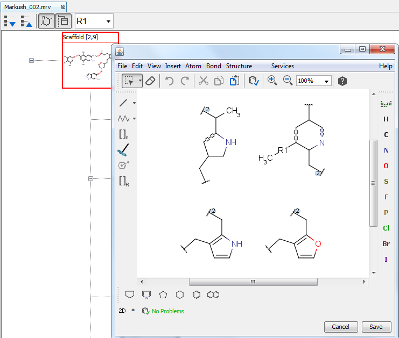
Task: Open the Services menu
Action: tap(282, 66)
